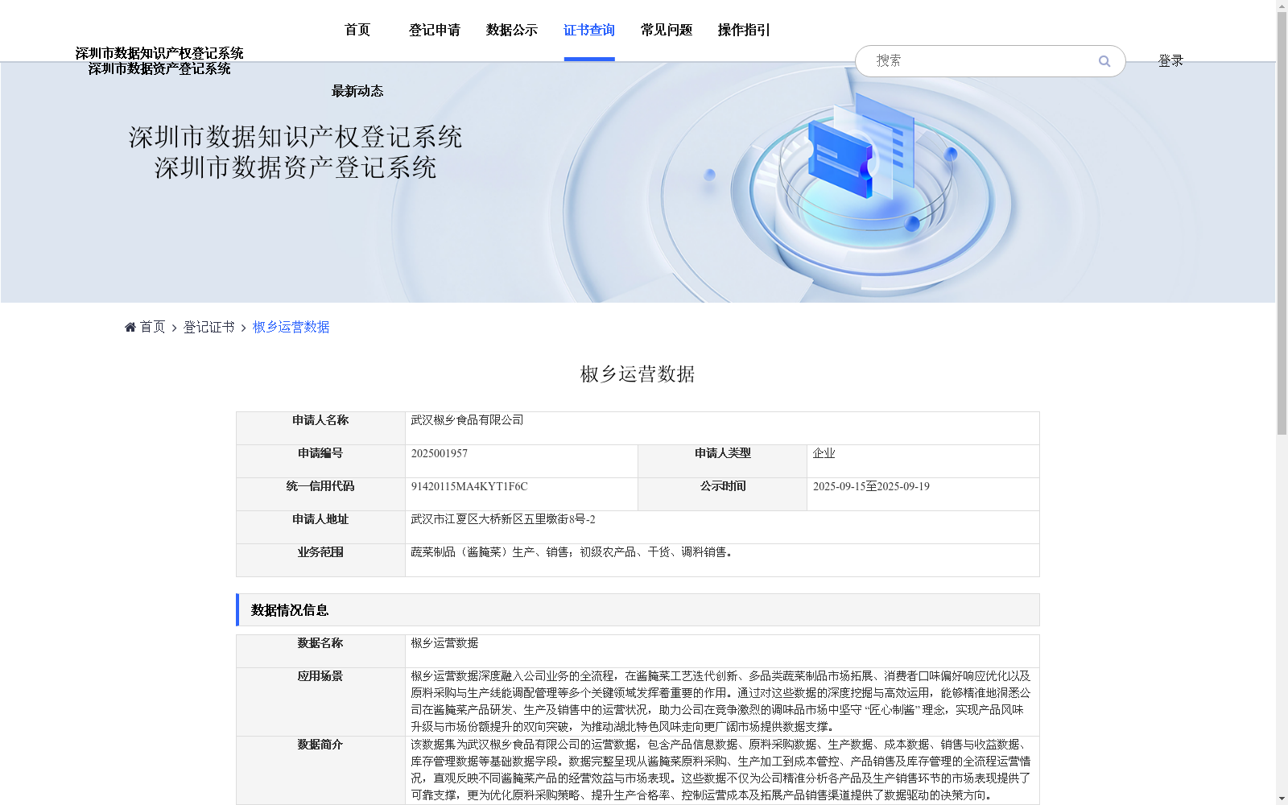Open the 数据公示 menu item
Screen dimensions: 1288x805
pos(512,30)
